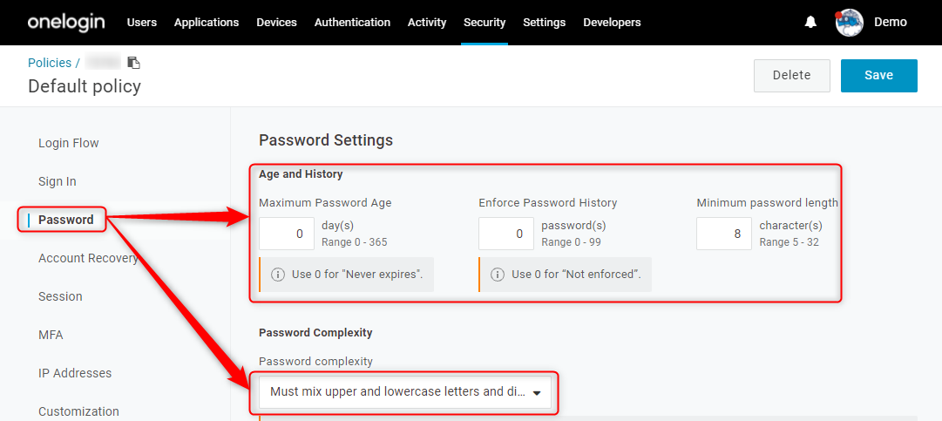Click the Demo account name

(x=891, y=23)
